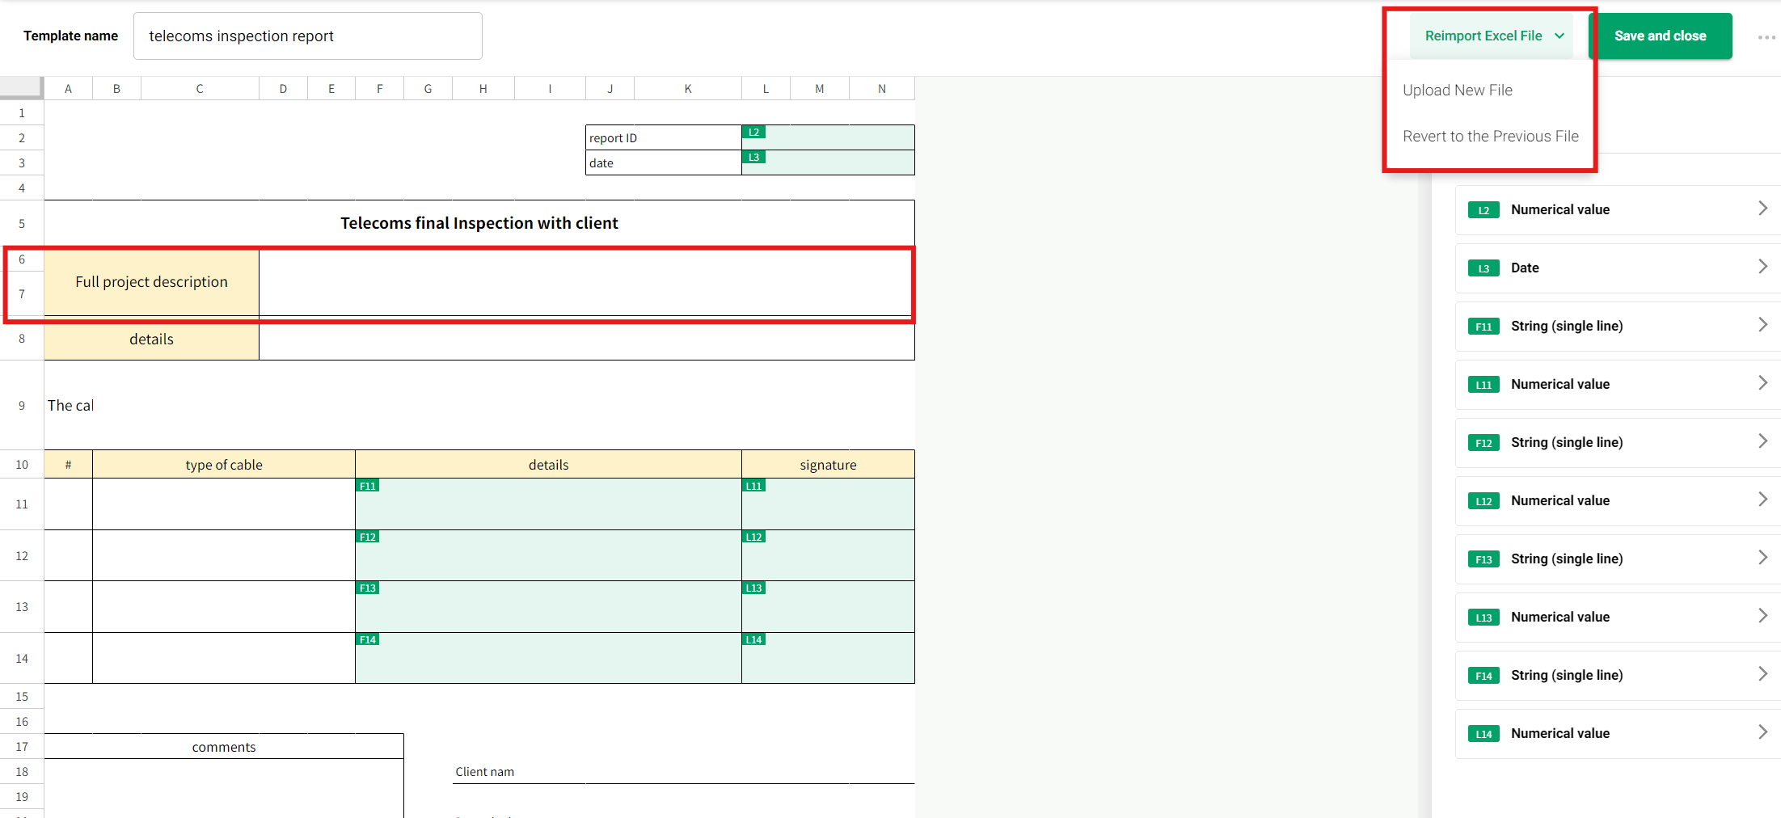
Task: Click the F13 tag in the spreadsheet
Action: pos(368,588)
